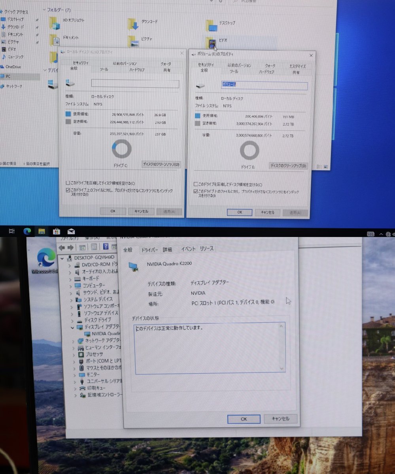Open the デスクトップ folder icon in the main pane

tap(212, 26)
